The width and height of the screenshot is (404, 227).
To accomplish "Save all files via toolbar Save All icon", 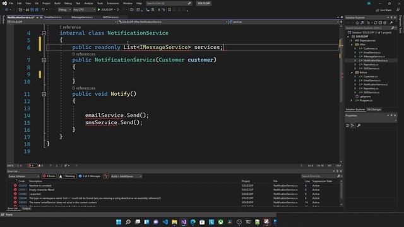I will pyautogui.click(x=37, y=10).
